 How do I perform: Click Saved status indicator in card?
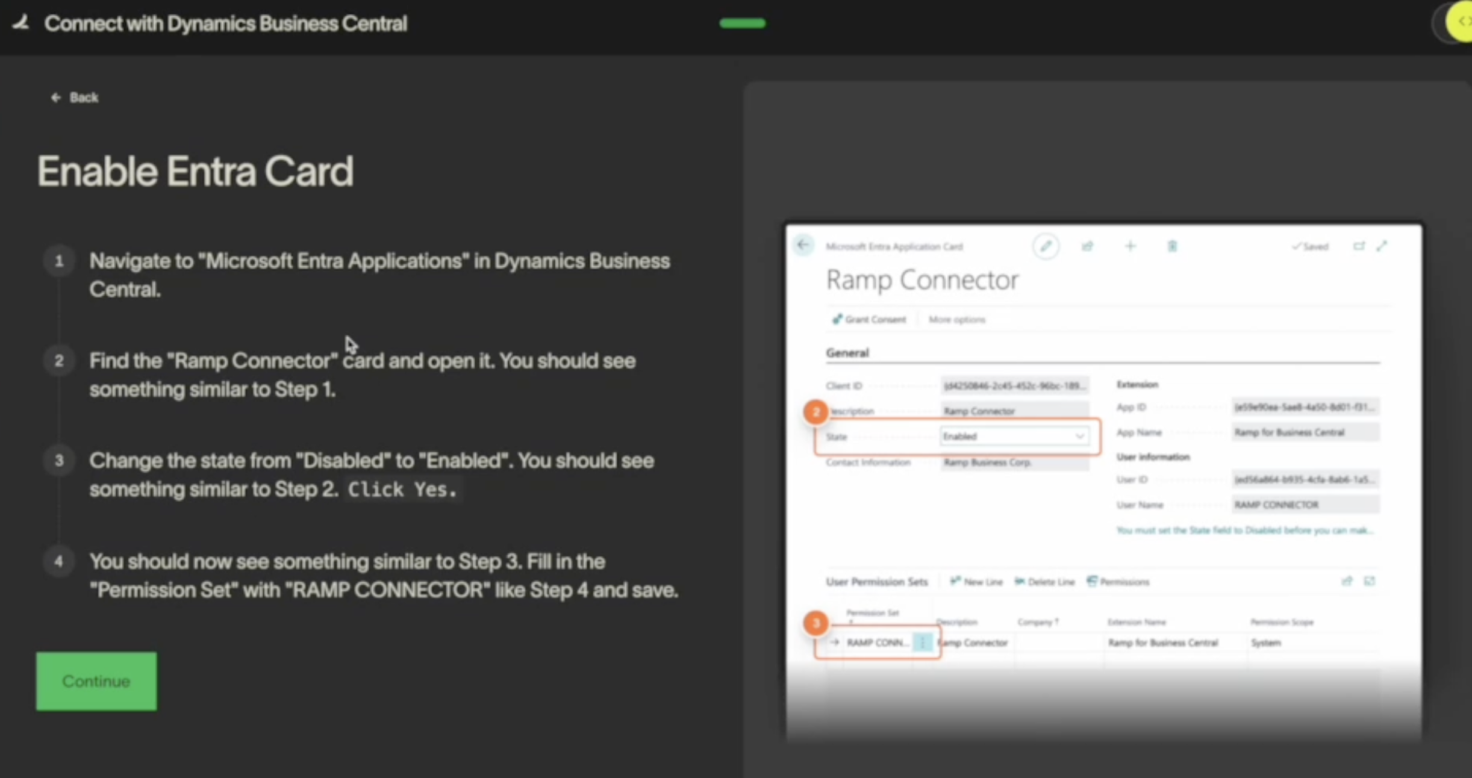(1310, 246)
